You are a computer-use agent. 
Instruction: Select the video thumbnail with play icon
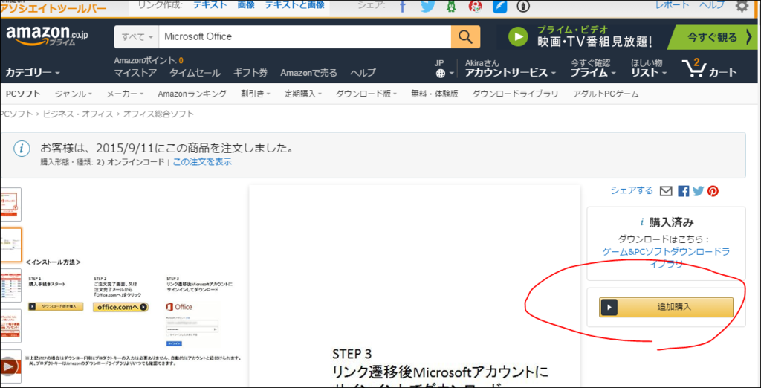click(10, 366)
